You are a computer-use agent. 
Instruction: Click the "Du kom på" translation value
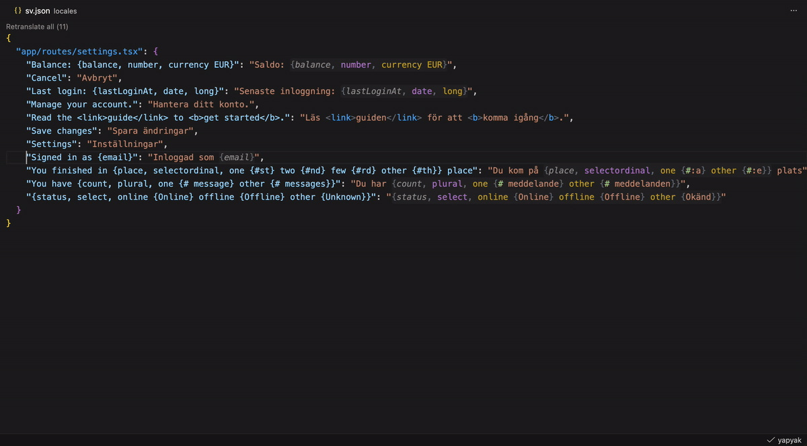(x=517, y=170)
